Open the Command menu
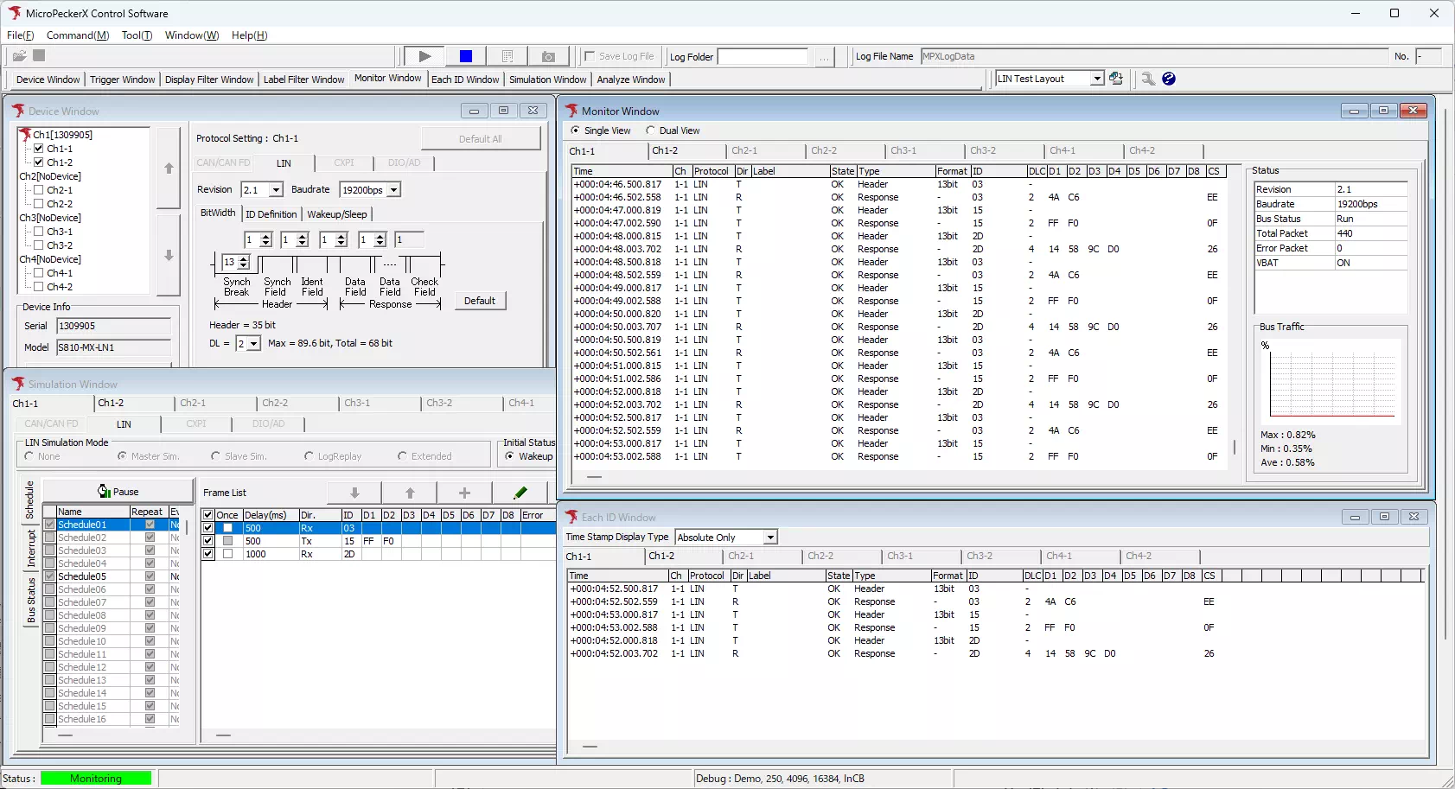The height and width of the screenshot is (789, 1455). tap(78, 35)
